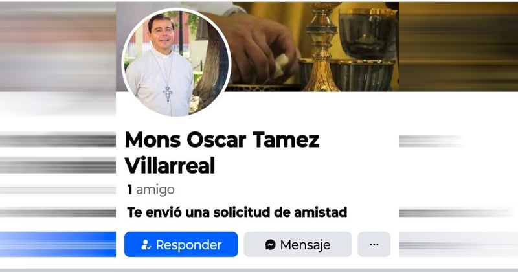Click the blurred blue button left of Responder
This screenshot has width=518, height=272.
click(x=58, y=245)
